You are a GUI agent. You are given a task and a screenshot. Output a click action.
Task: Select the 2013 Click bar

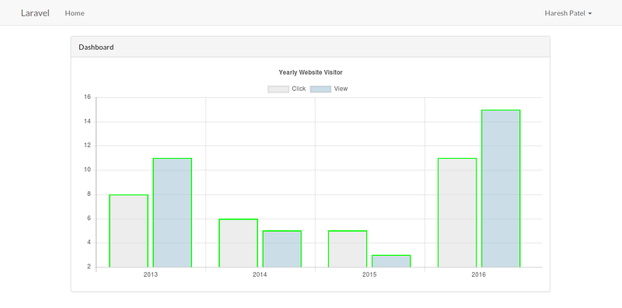(x=128, y=231)
